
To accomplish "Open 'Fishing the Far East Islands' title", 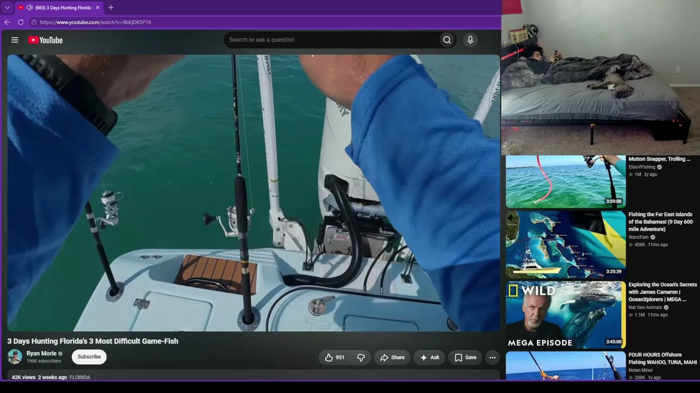I will 661,222.
